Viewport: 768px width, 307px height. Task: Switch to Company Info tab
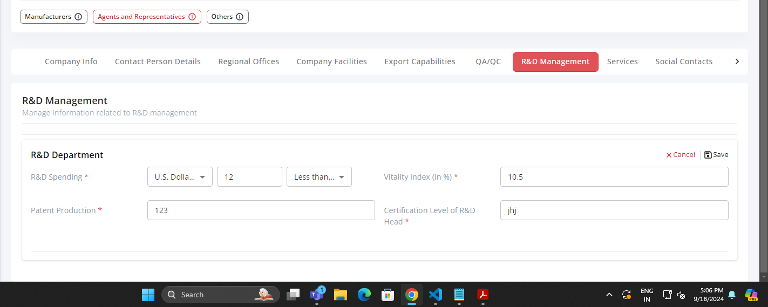[71, 62]
